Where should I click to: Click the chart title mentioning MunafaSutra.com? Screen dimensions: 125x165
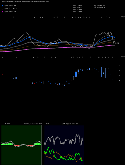pos(25,2)
